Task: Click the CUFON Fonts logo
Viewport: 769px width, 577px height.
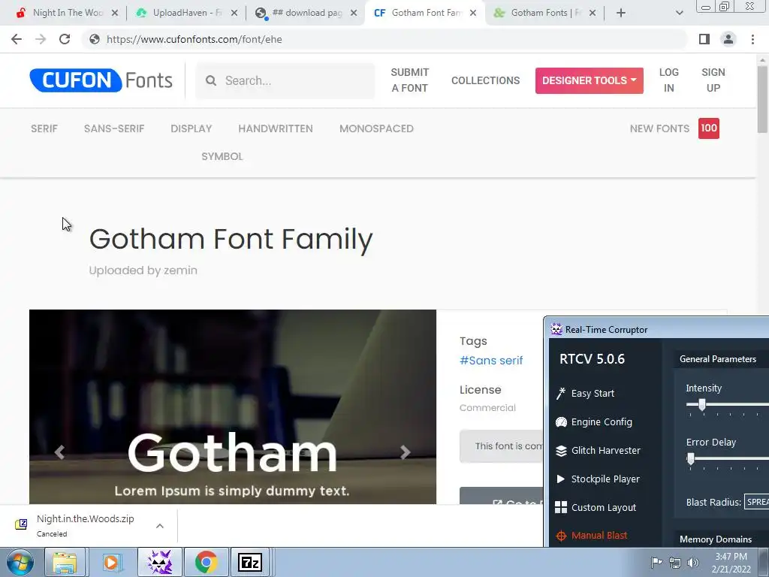Action: click(x=101, y=80)
